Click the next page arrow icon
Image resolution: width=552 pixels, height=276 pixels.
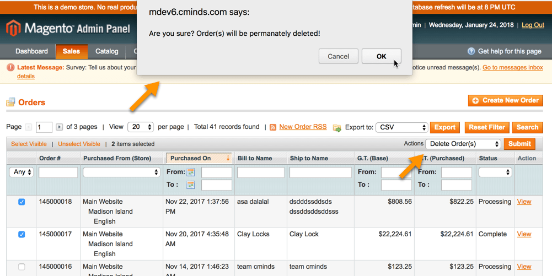pyautogui.click(x=59, y=127)
